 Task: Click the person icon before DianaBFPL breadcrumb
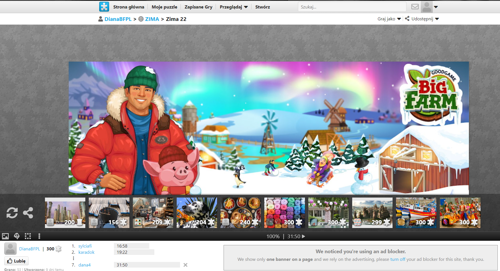click(100, 19)
